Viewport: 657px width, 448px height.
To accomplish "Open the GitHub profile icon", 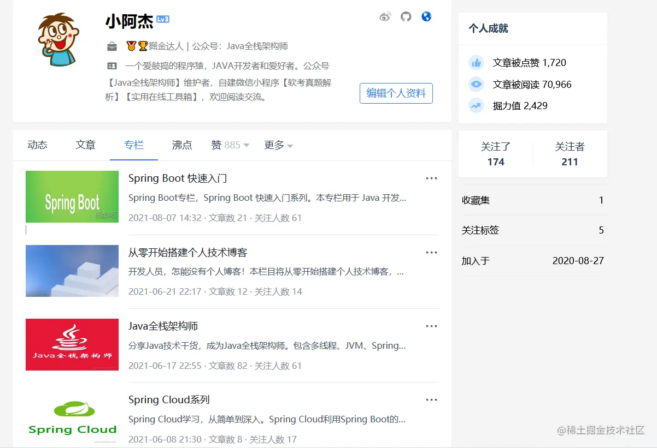I will [x=406, y=17].
